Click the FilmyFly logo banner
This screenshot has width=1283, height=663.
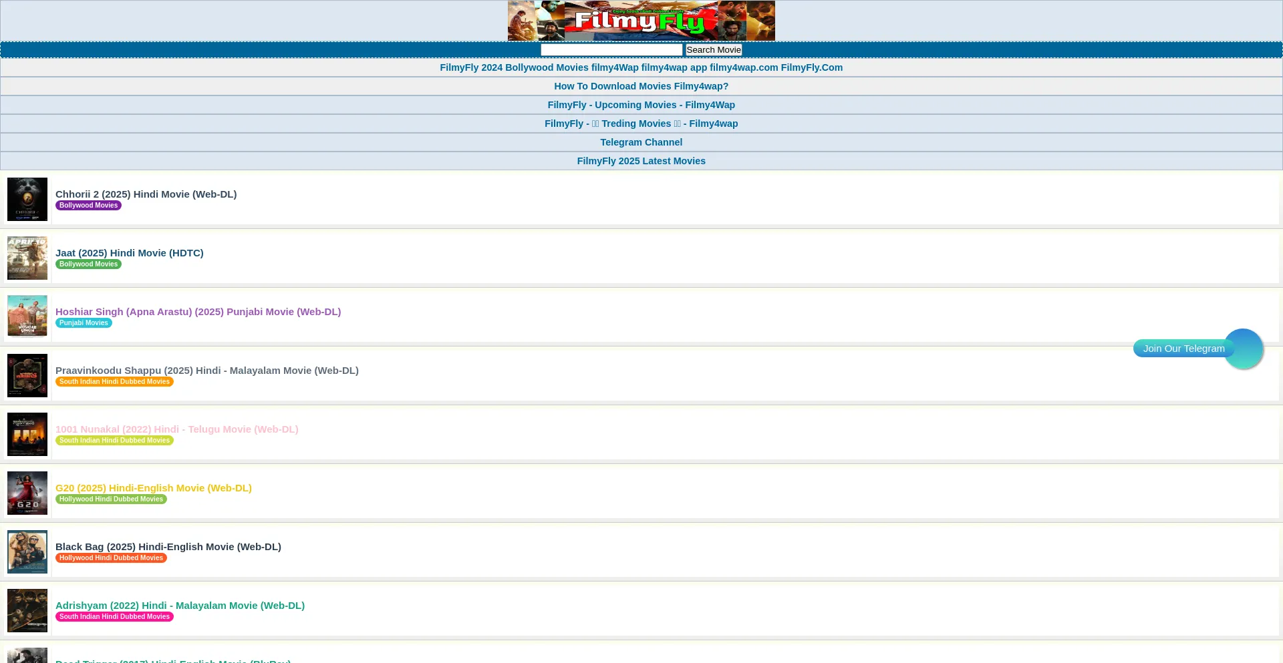[641, 21]
